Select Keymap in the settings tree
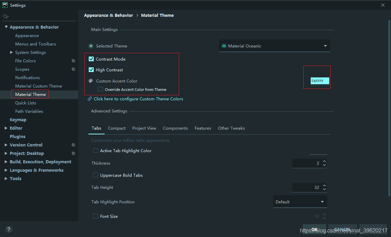391x237 pixels. click(18, 120)
